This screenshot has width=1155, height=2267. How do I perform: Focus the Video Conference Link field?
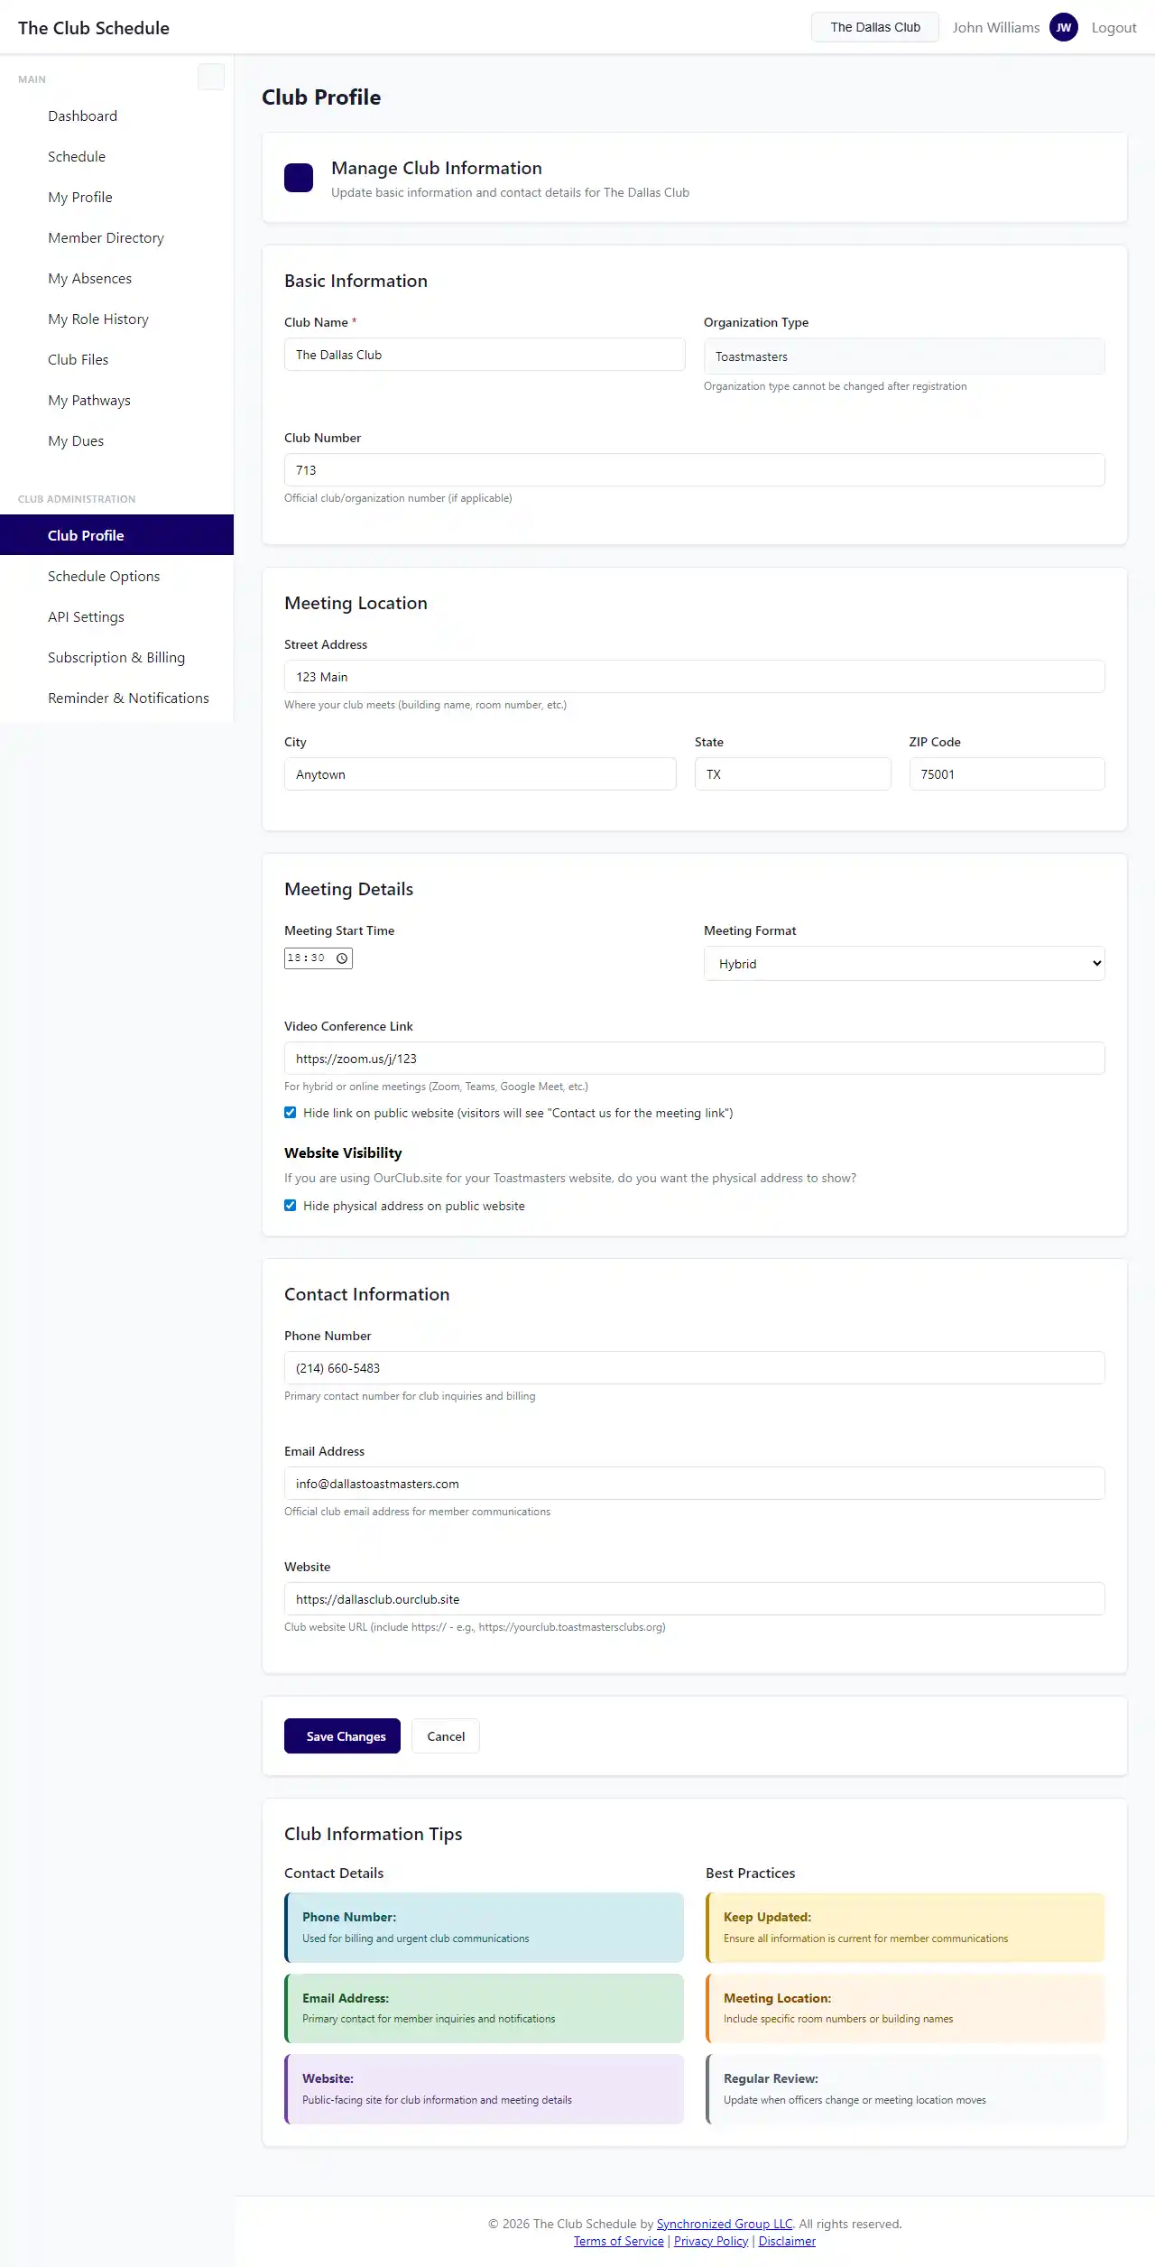click(694, 1059)
